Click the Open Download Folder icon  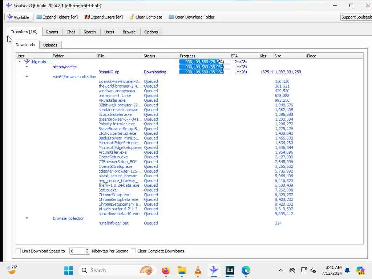pyautogui.click(x=171, y=17)
